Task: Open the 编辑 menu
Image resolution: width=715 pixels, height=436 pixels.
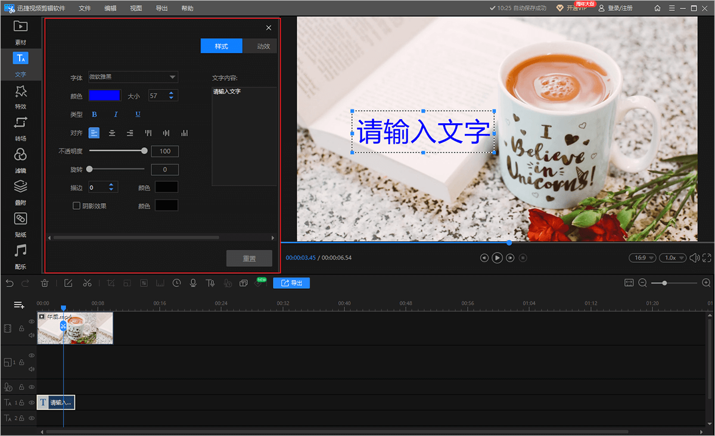Action: 110,8
